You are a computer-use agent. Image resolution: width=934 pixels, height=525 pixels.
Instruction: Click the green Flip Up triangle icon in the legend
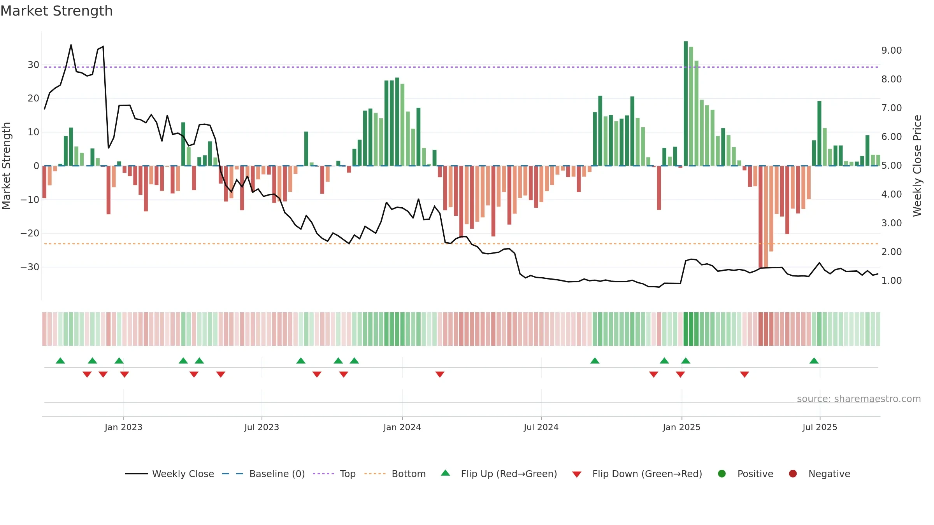point(446,473)
